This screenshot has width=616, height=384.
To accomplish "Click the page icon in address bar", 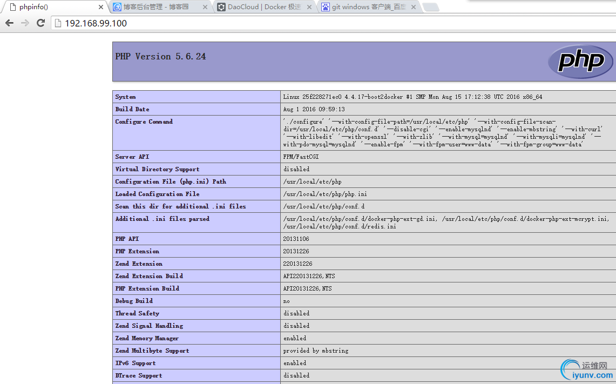I will coord(58,23).
